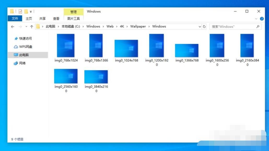Click the img0_1024x768 file name label

[x=127, y=60]
